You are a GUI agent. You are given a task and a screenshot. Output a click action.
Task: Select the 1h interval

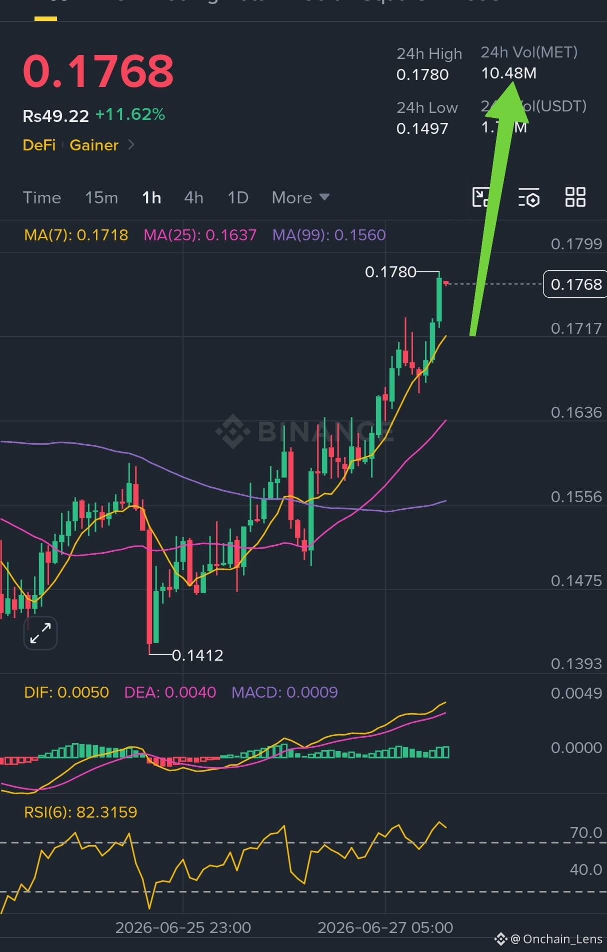click(151, 198)
